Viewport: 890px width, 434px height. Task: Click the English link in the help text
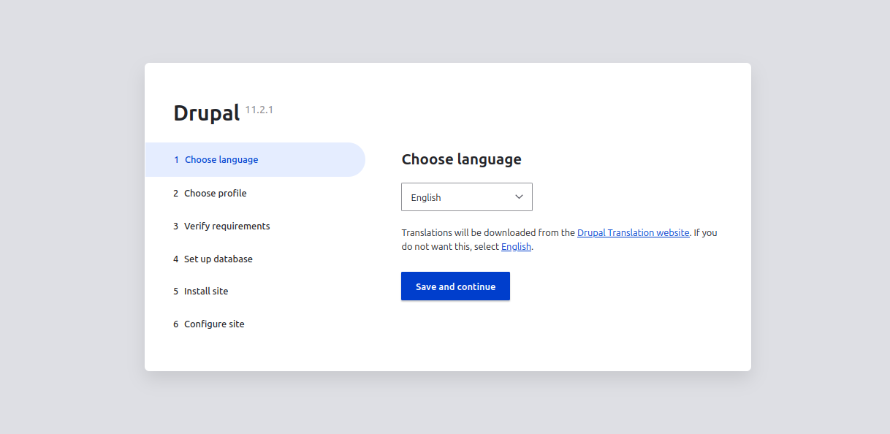(x=516, y=247)
